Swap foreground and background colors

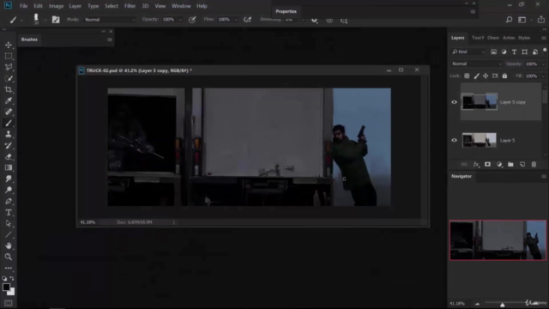(x=12, y=278)
